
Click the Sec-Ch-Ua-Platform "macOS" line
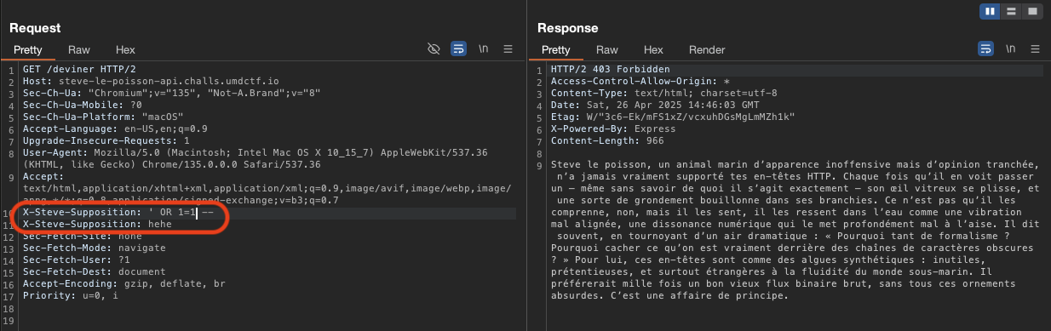click(x=102, y=117)
